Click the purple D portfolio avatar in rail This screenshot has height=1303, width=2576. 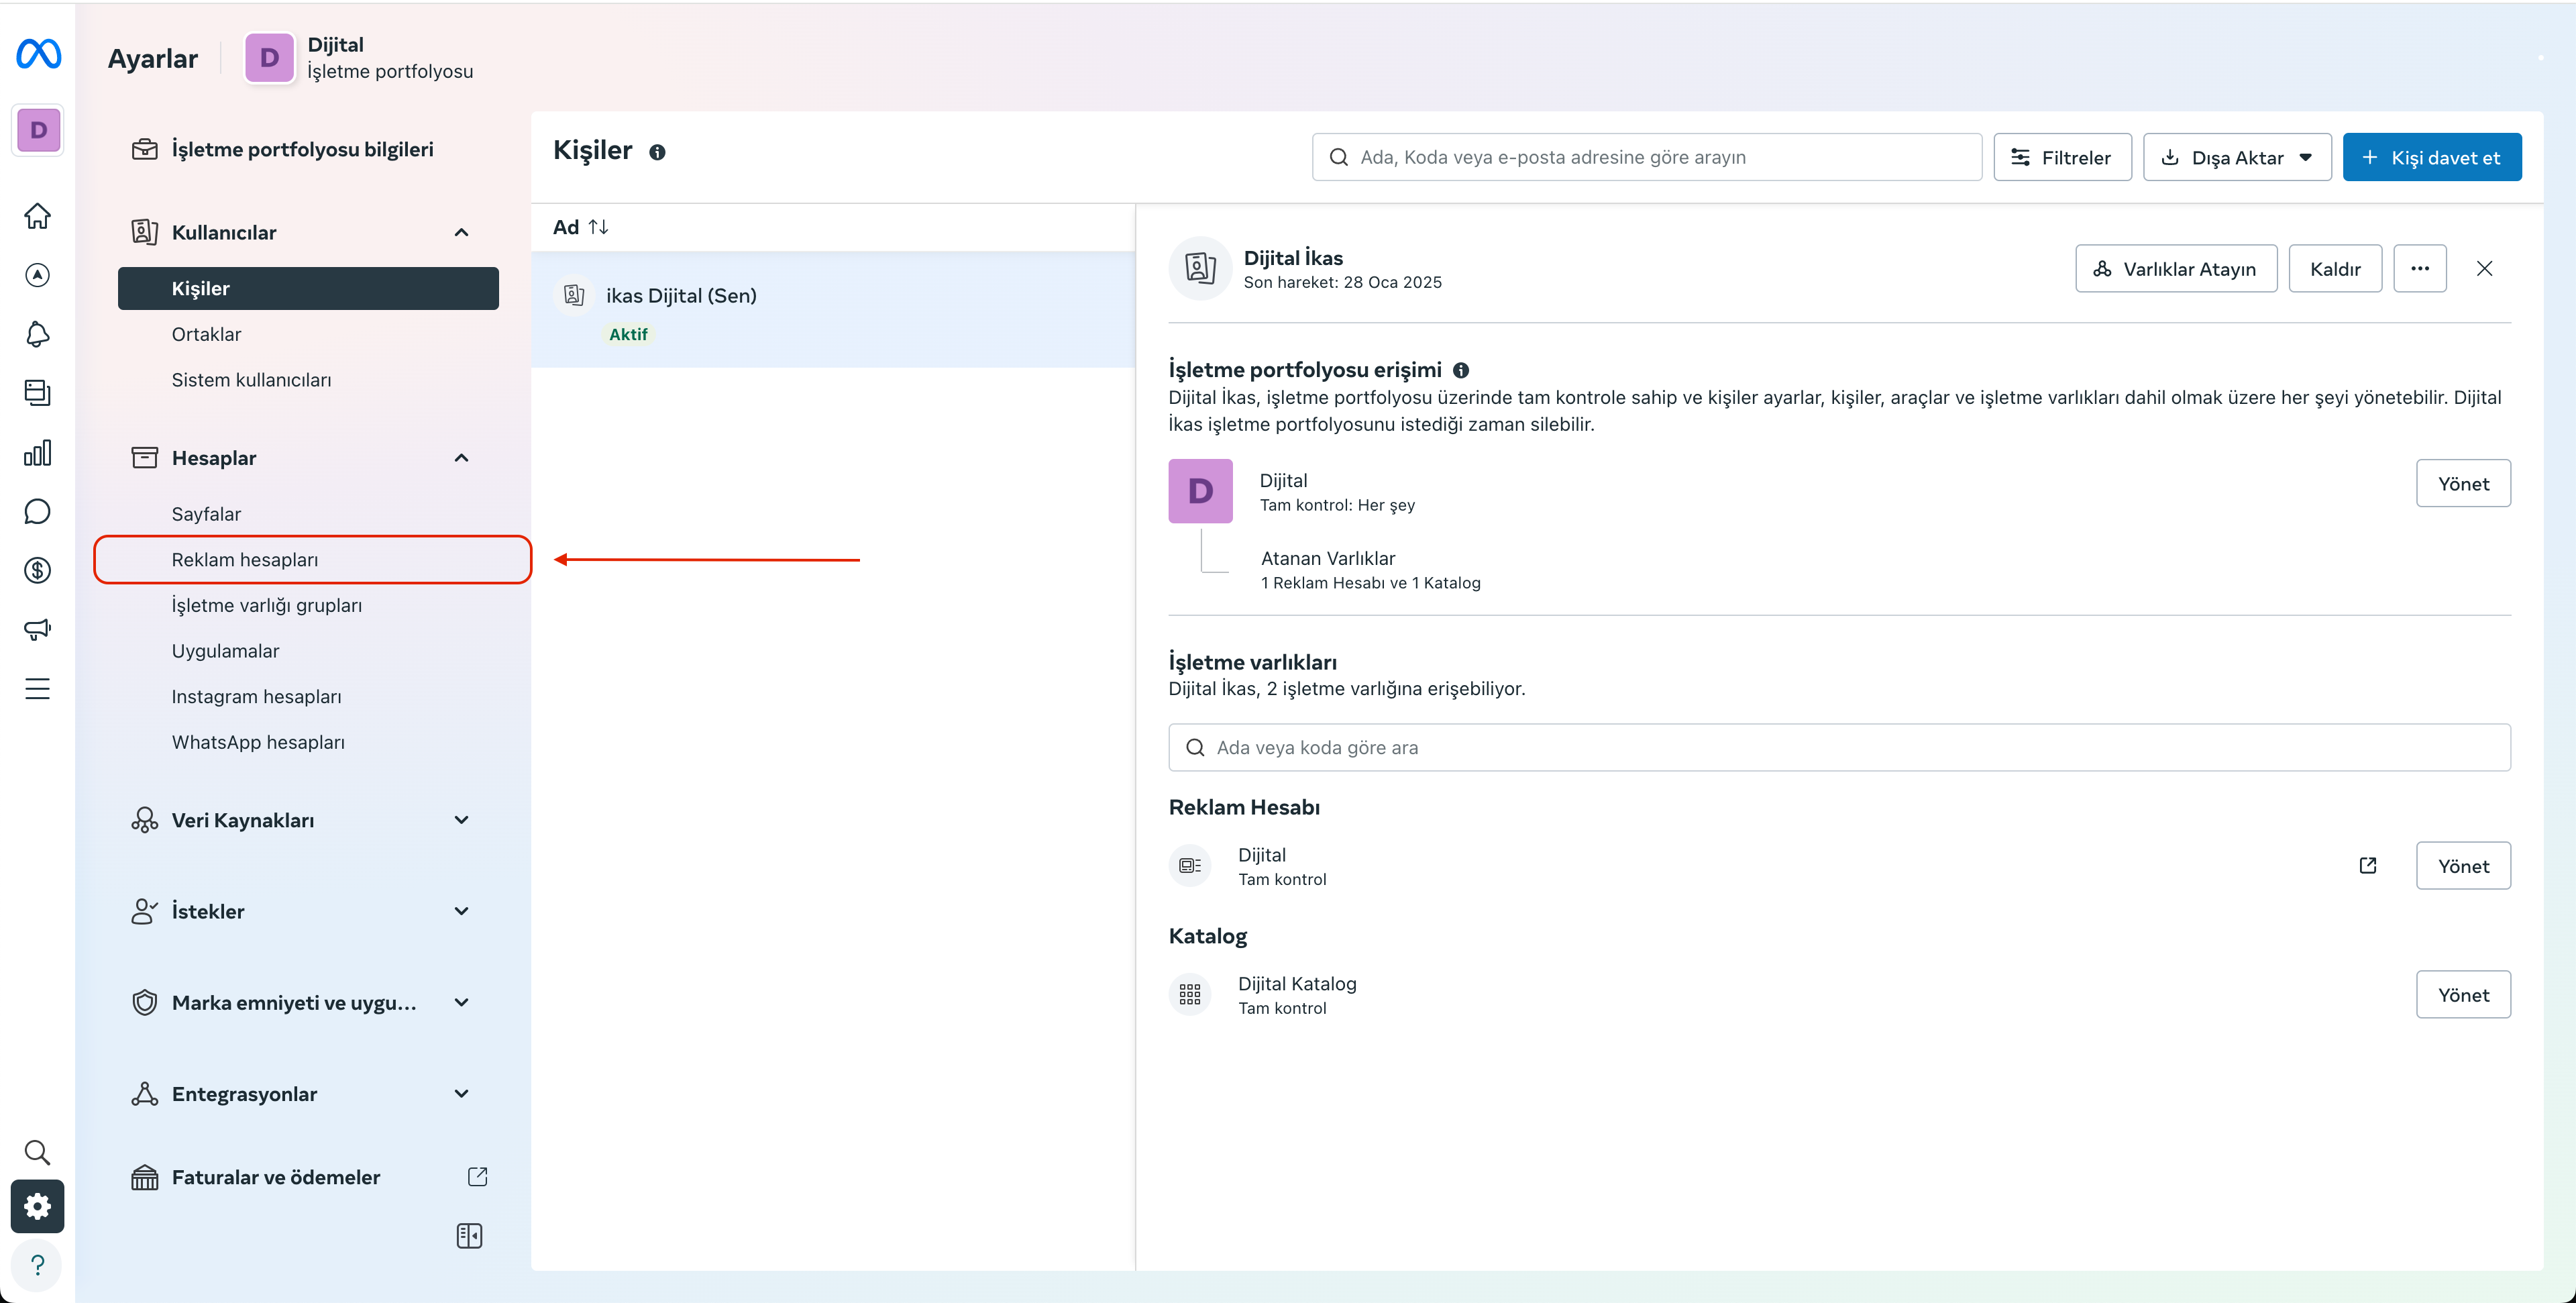(x=38, y=130)
